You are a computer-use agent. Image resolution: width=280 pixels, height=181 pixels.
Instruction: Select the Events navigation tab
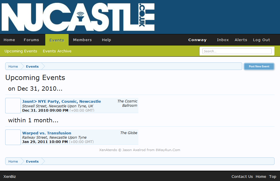(57, 40)
